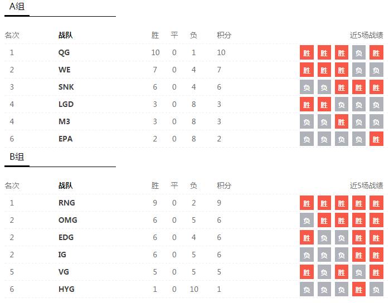The height and width of the screenshot is (303, 389).
Task: Select the B组 group tab
Action: (17, 157)
